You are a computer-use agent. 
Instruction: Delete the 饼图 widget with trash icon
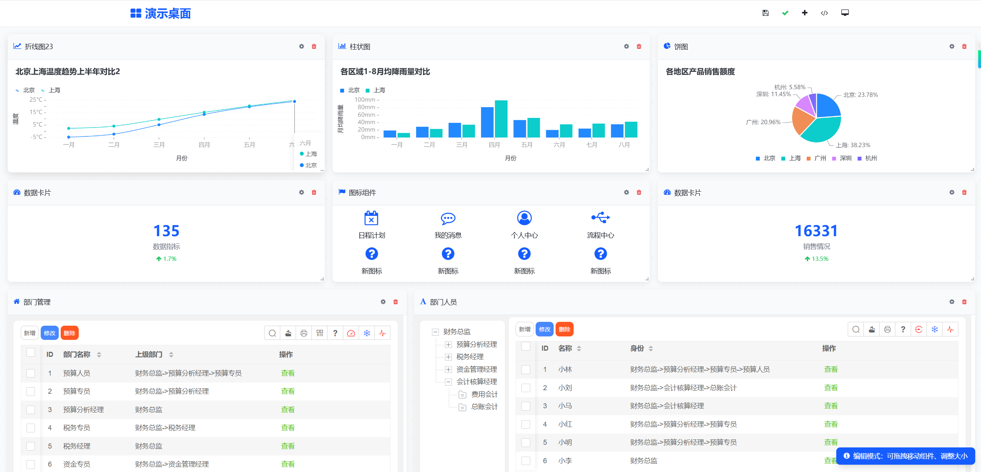[964, 46]
